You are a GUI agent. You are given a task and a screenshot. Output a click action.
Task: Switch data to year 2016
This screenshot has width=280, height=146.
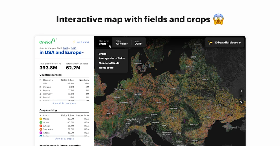click(x=74, y=48)
